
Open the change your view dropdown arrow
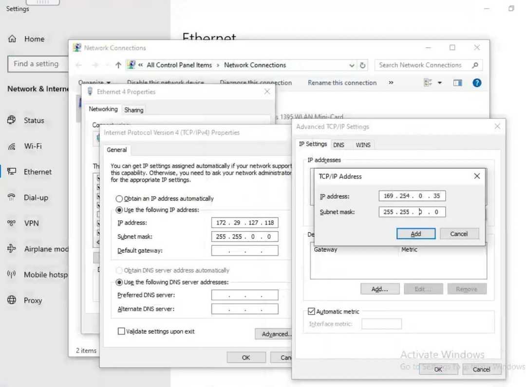coord(439,83)
